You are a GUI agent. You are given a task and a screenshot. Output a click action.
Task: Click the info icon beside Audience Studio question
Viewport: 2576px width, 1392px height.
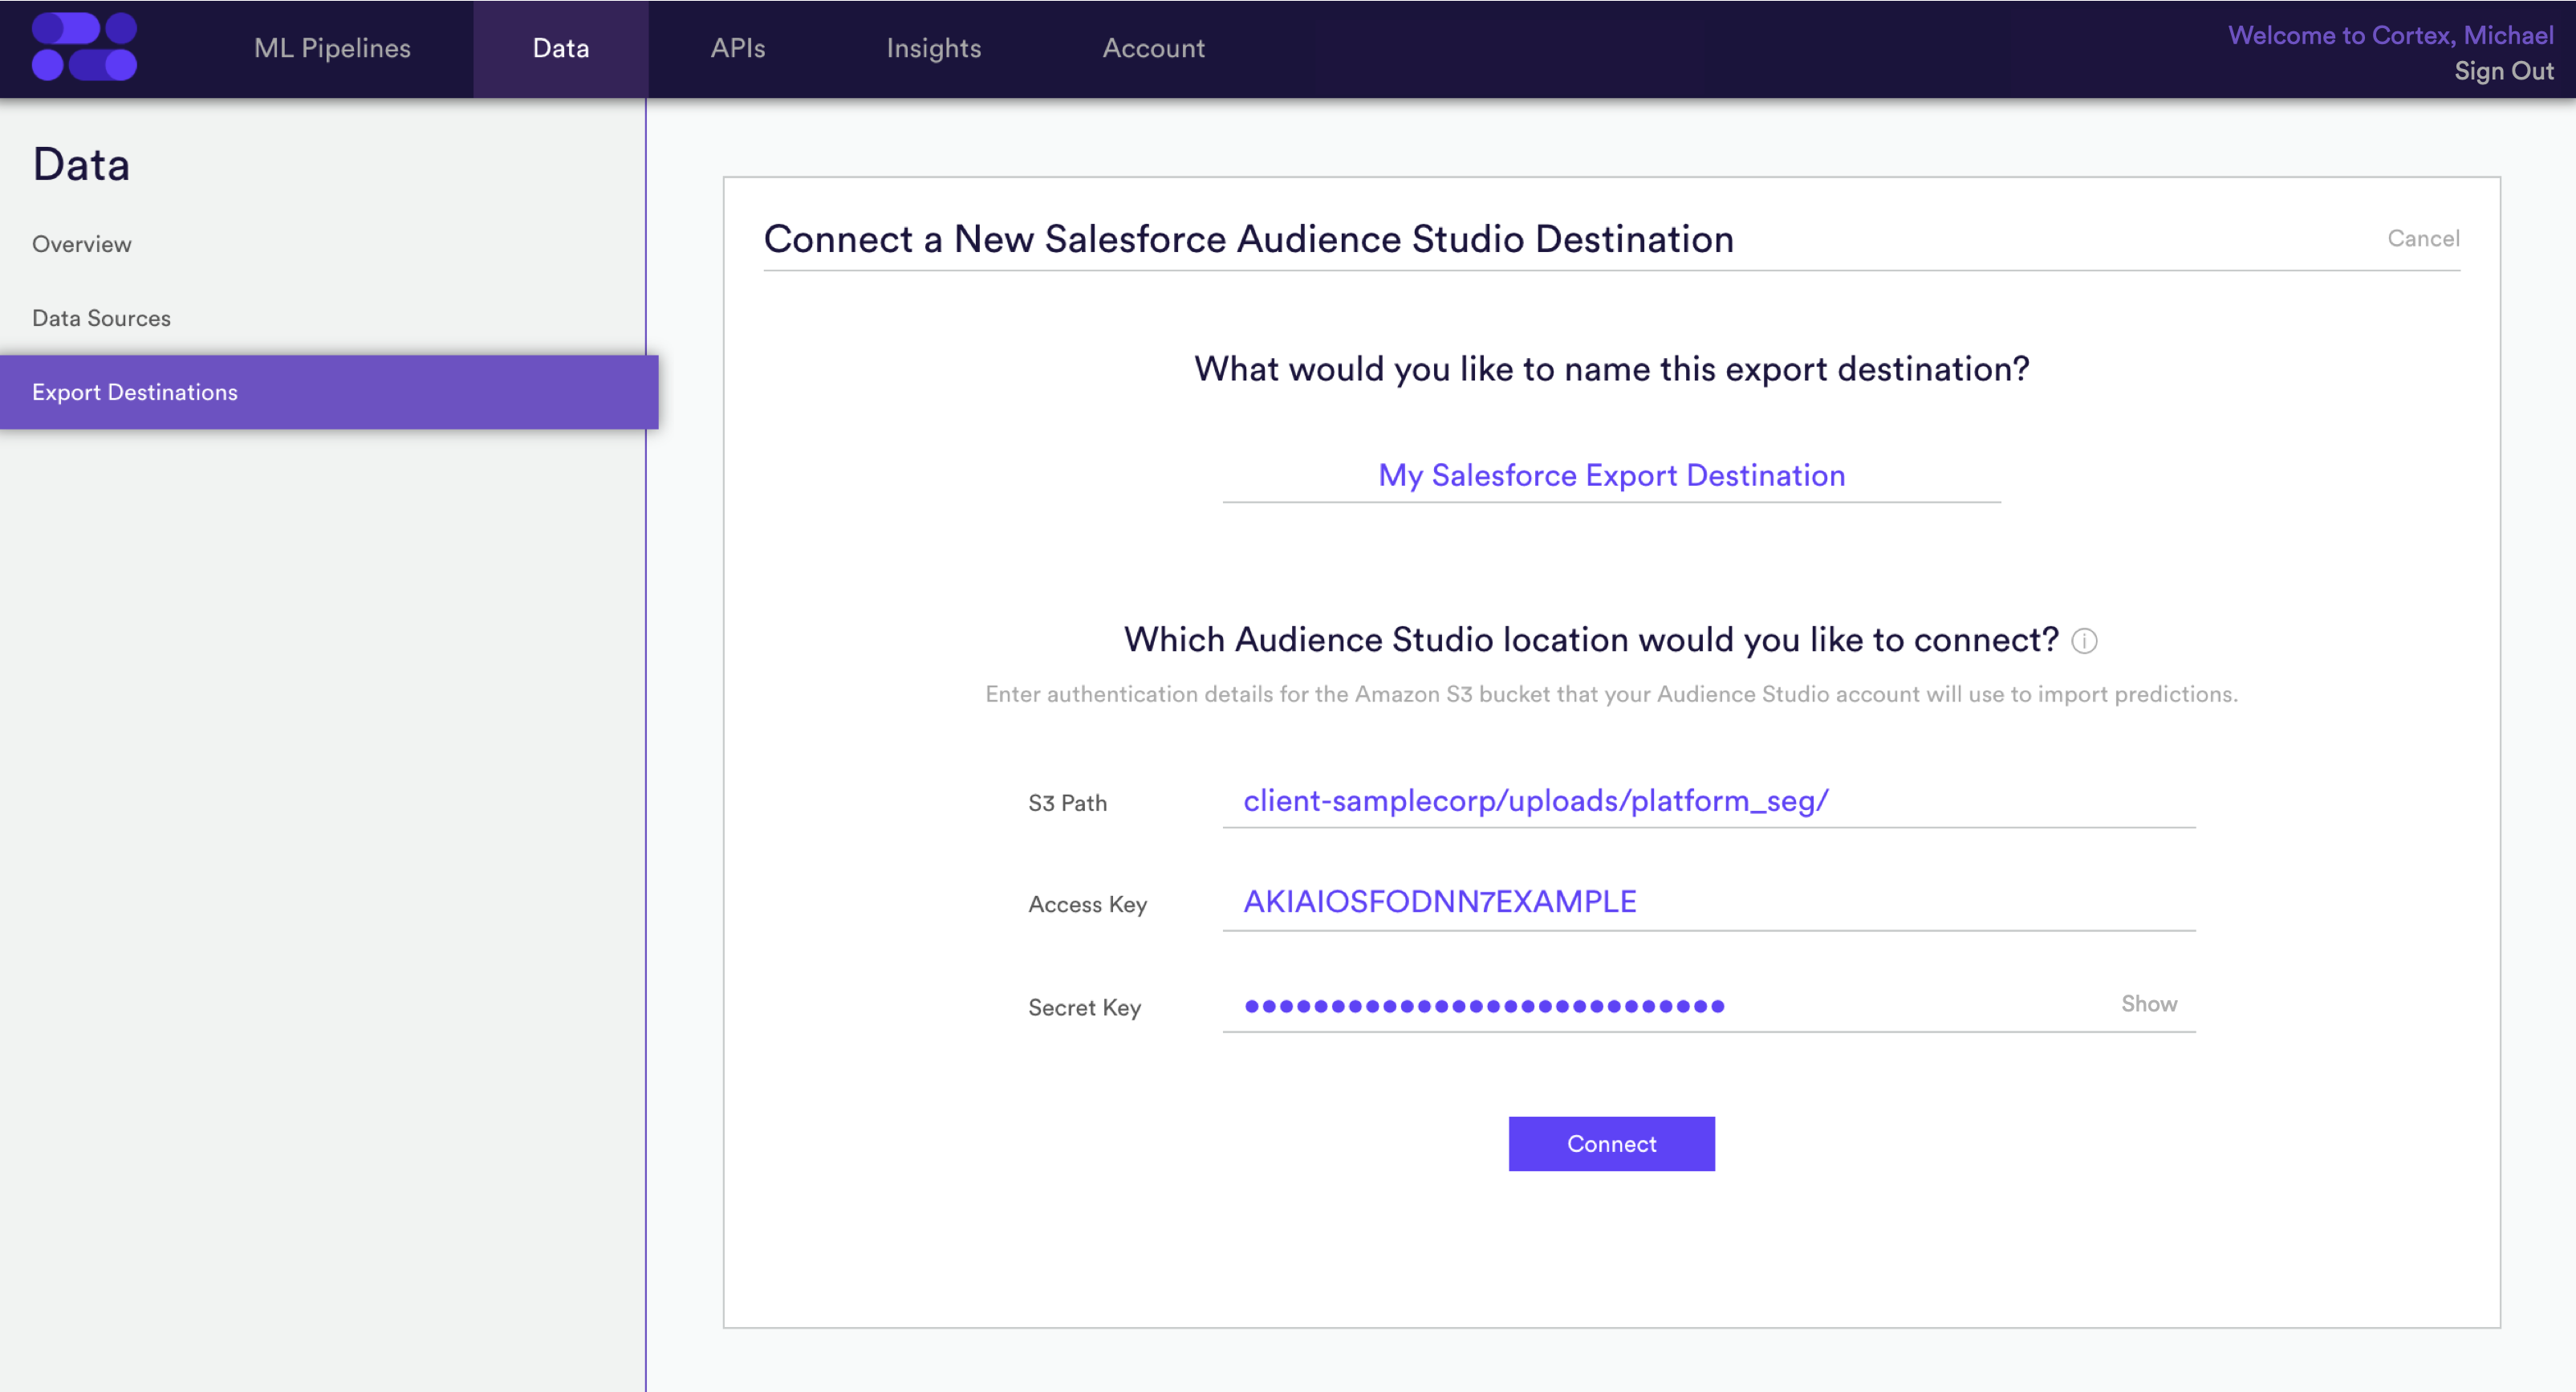tap(2084, 641)
